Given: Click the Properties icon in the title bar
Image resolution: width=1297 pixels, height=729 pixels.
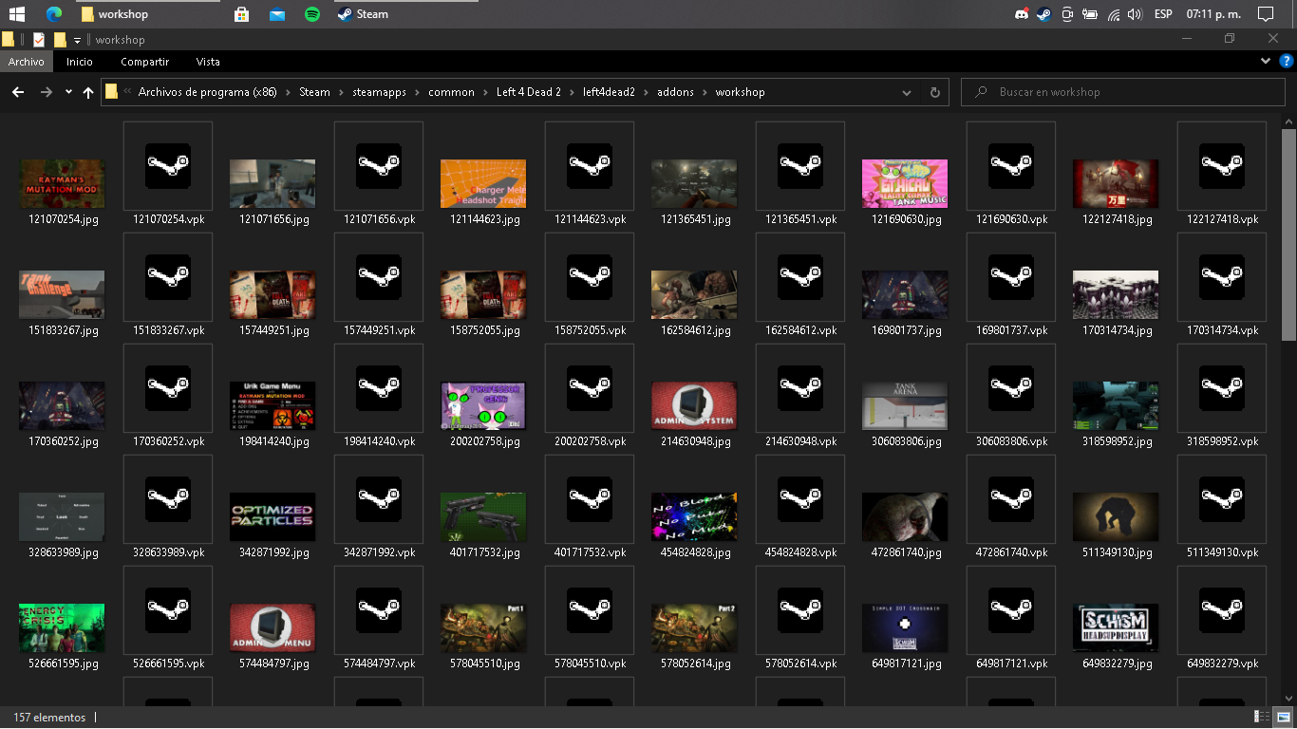Looking at the screenshot, I should tap(39, 40).
